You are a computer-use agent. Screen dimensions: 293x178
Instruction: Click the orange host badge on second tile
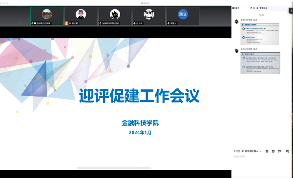click(x=66, y=23)
